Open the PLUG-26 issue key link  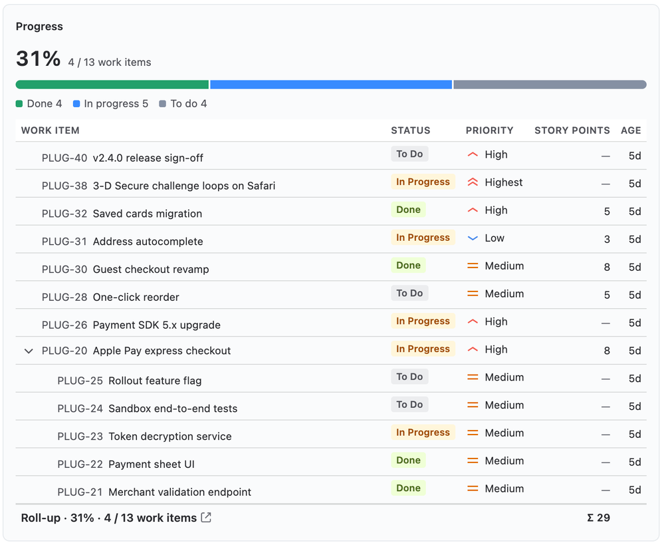[64, 325]
